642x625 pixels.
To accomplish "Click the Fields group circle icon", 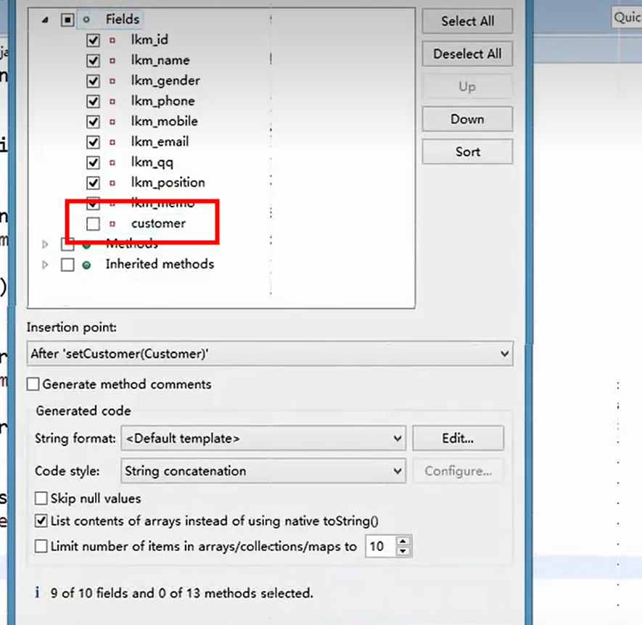I will click(x=86, y=20).
